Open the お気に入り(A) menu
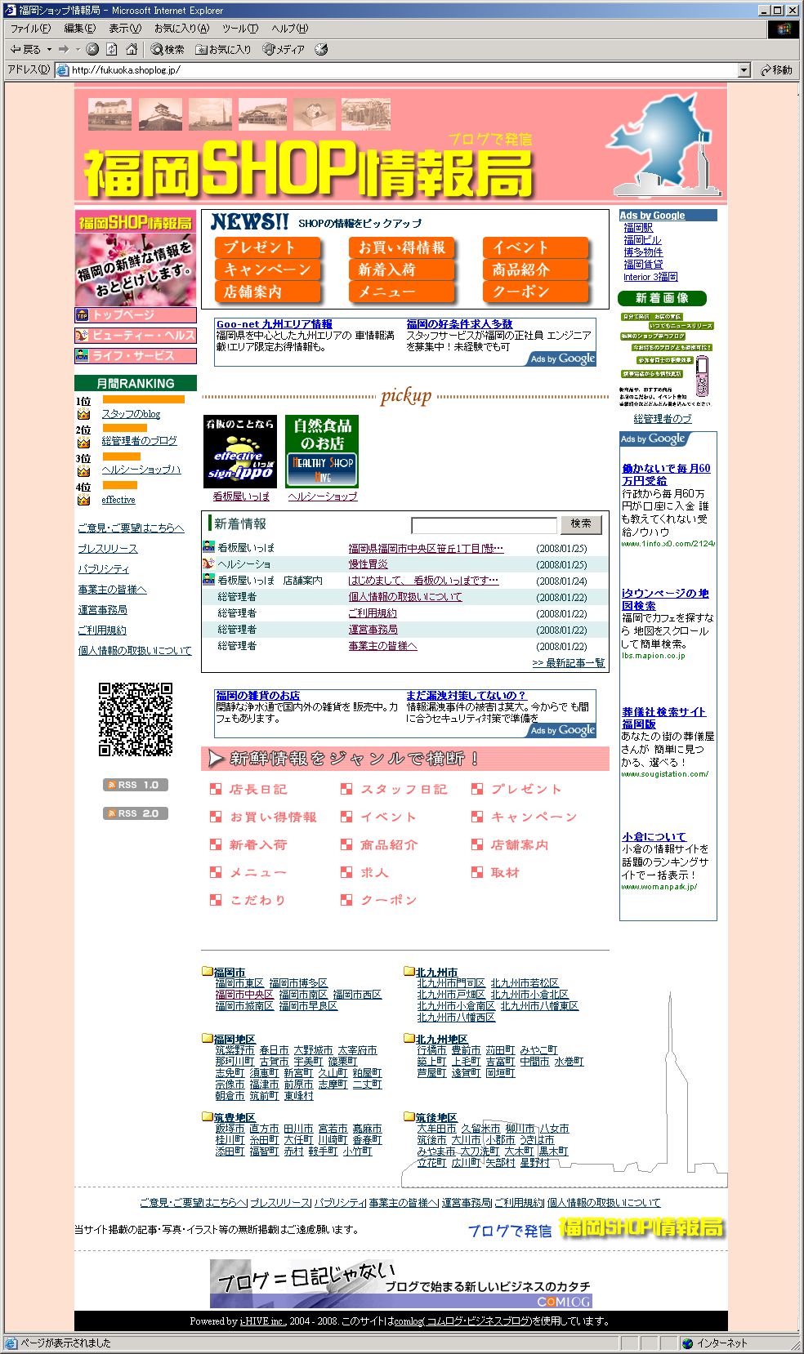 click(181, 29)
